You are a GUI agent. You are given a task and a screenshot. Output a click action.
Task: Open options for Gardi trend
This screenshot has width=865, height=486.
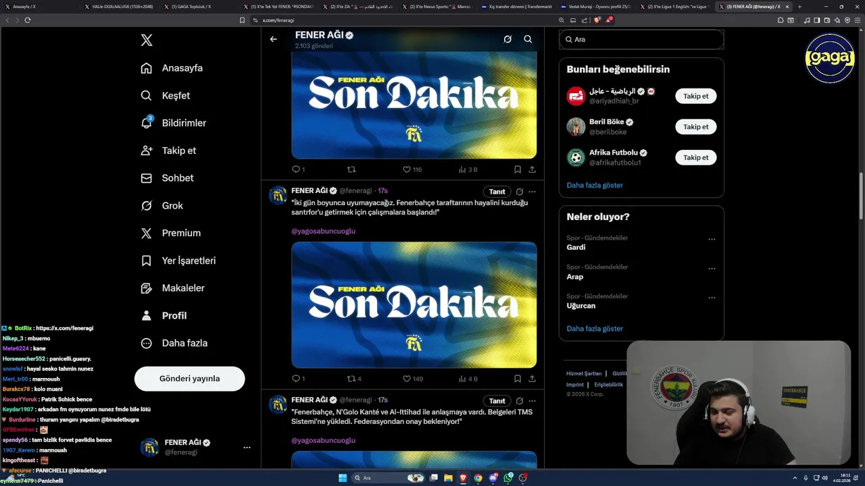(712, 240)
